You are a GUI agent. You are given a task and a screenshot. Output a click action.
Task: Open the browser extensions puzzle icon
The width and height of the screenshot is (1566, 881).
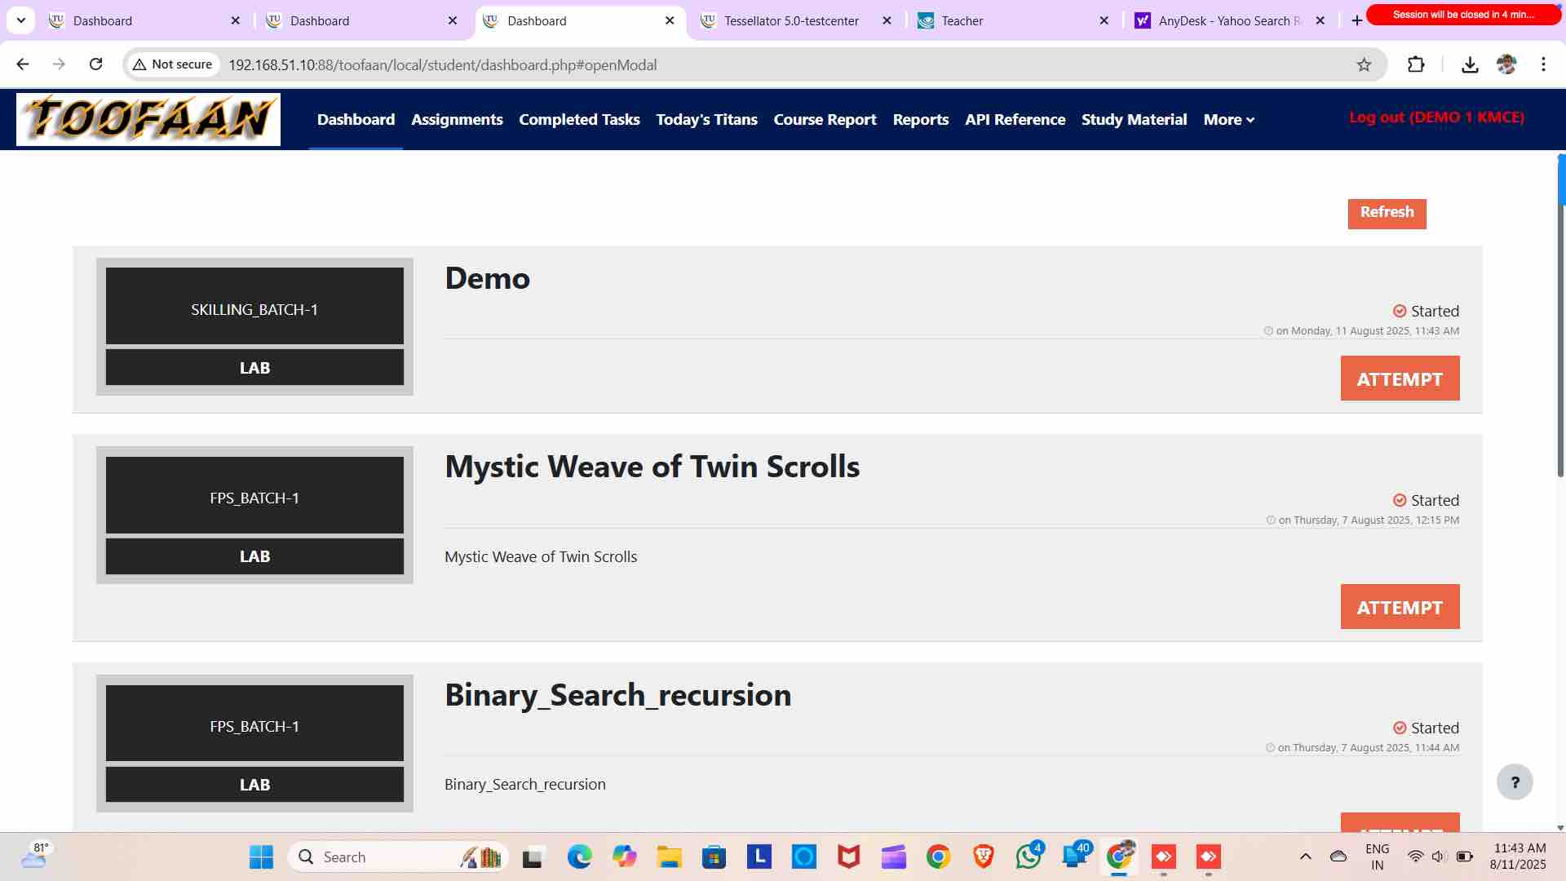pyautogui.click(x=1416, y=64)
